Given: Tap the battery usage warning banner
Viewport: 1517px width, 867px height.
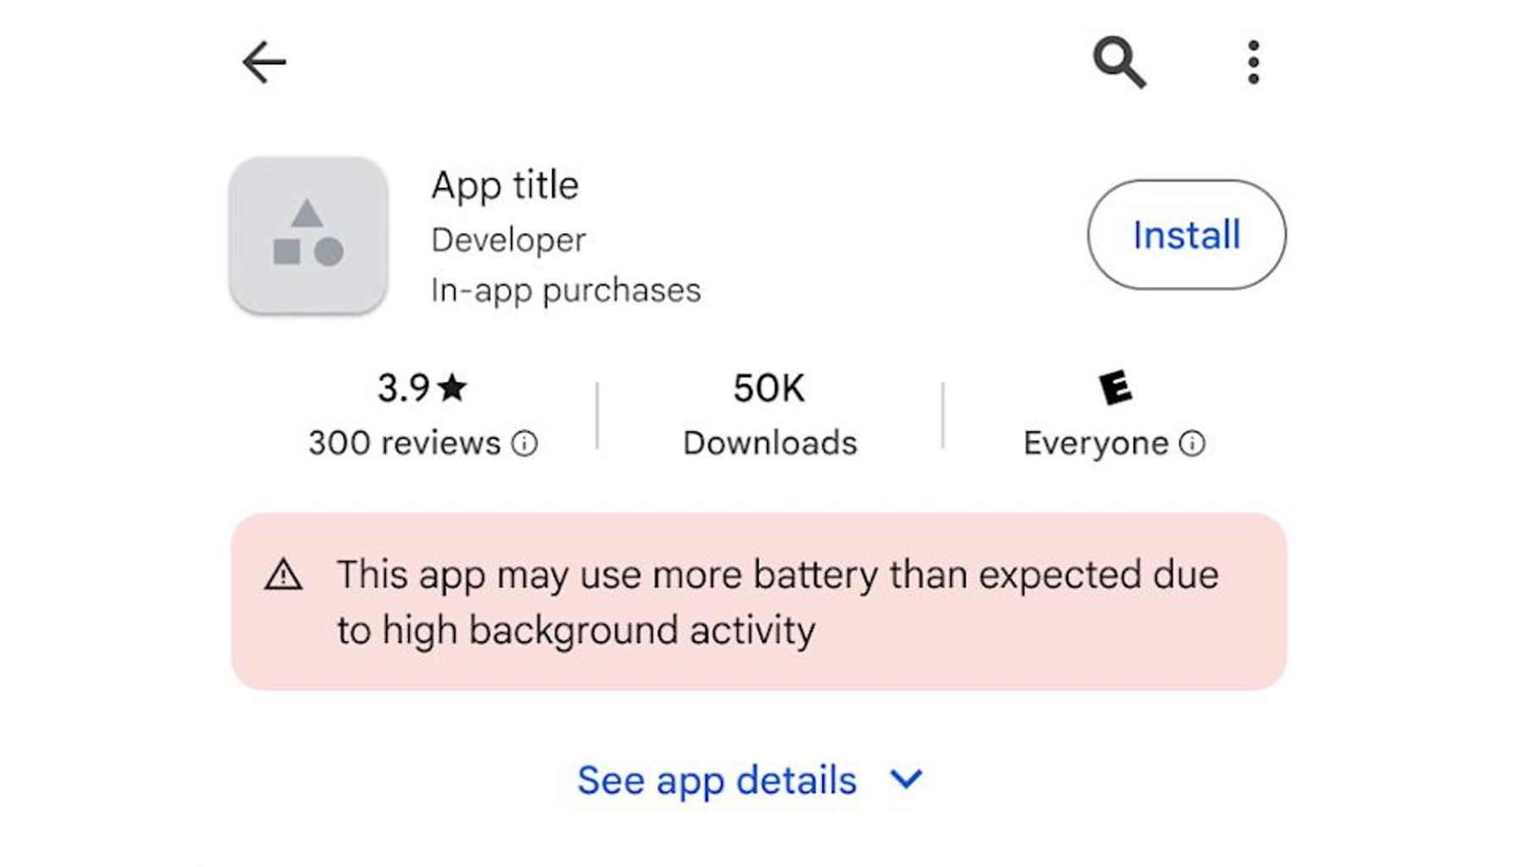Looking at the screenshot, I should pyautogui.click(x=758, y=602).
